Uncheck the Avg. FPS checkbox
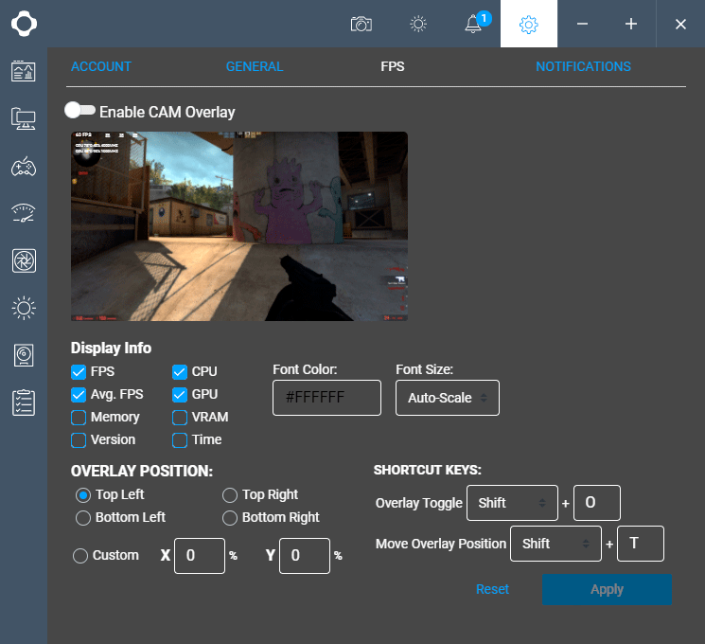The image size is (705, 644). click(x=79, y=395)
